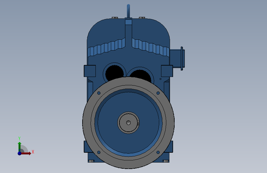The width and height of the screenshot is (267, 173).
Task: Select the top-left hex bolt on housing
Action: [x=115, y=18]
